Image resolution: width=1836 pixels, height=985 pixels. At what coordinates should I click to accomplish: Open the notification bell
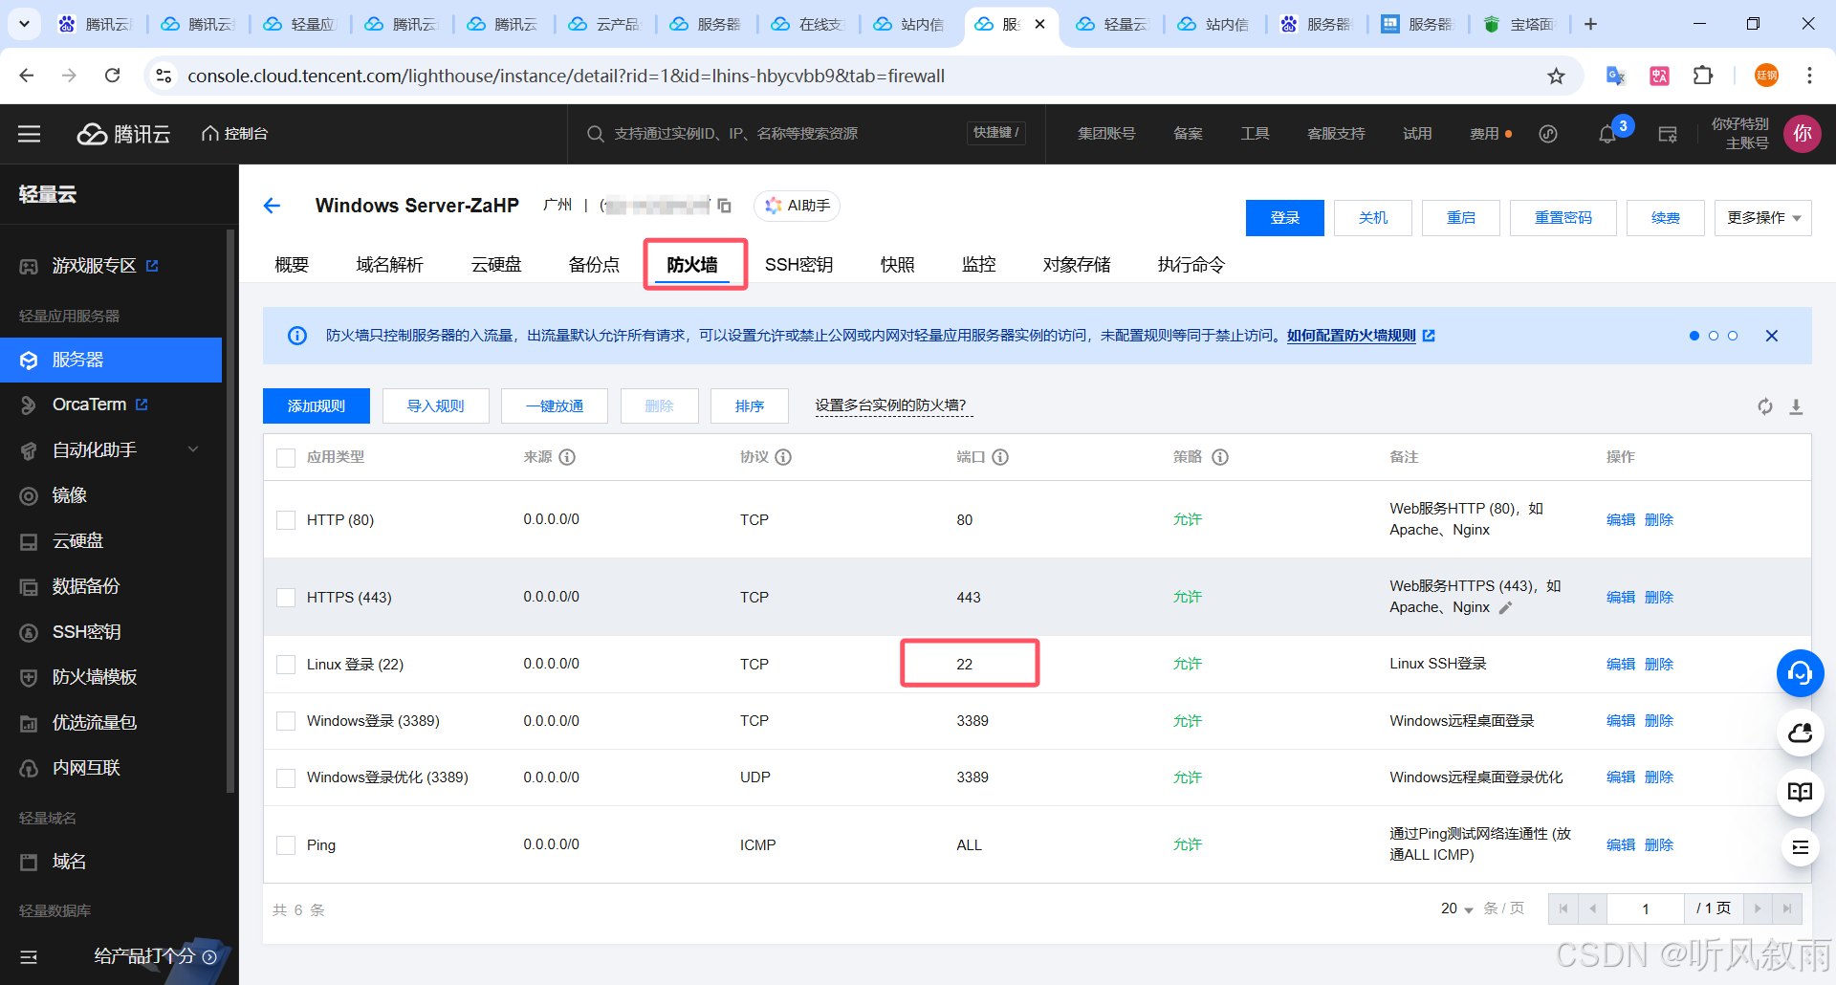tap(1607, 134)
